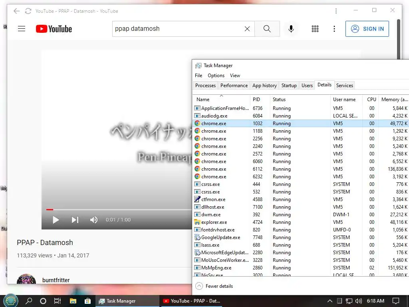Open Microsoft Store from taskbar
The height and width of the screenshot is (307, 409).
click(87, 301)
